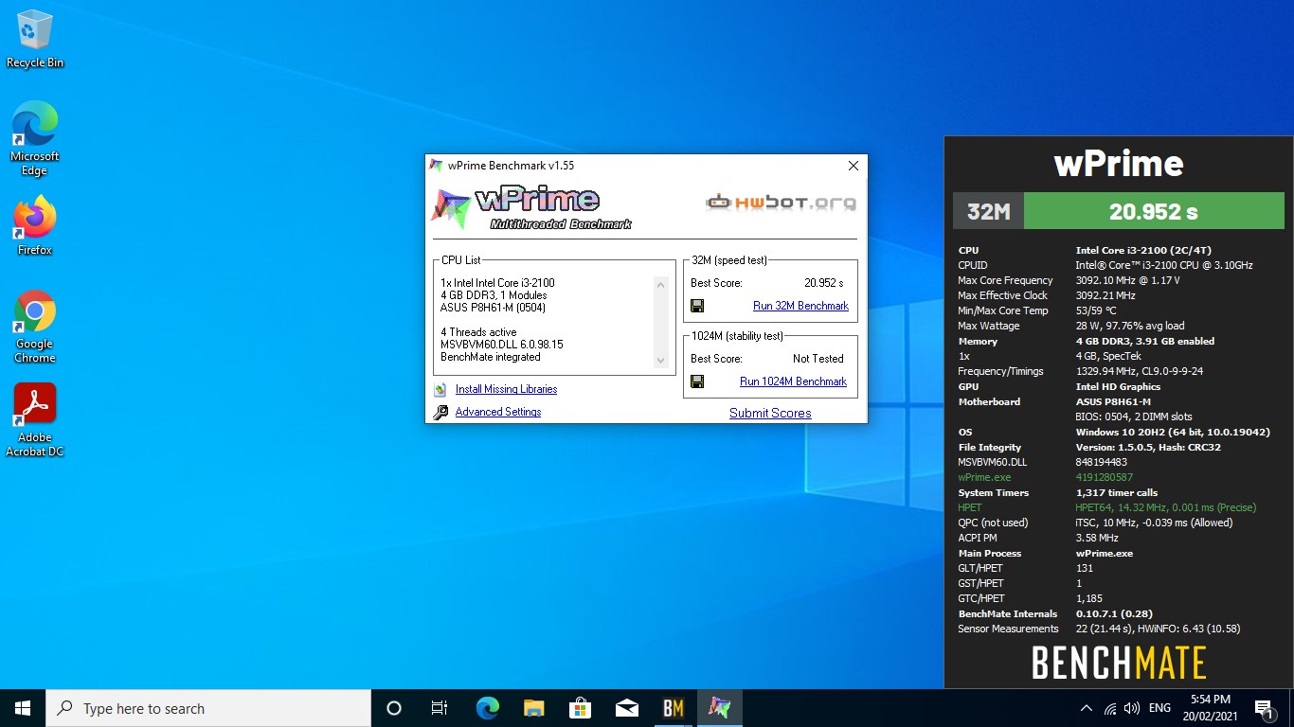Open the network status tray icon
Viewport: 1294px width, 727px height.
tap(1110, 708)
